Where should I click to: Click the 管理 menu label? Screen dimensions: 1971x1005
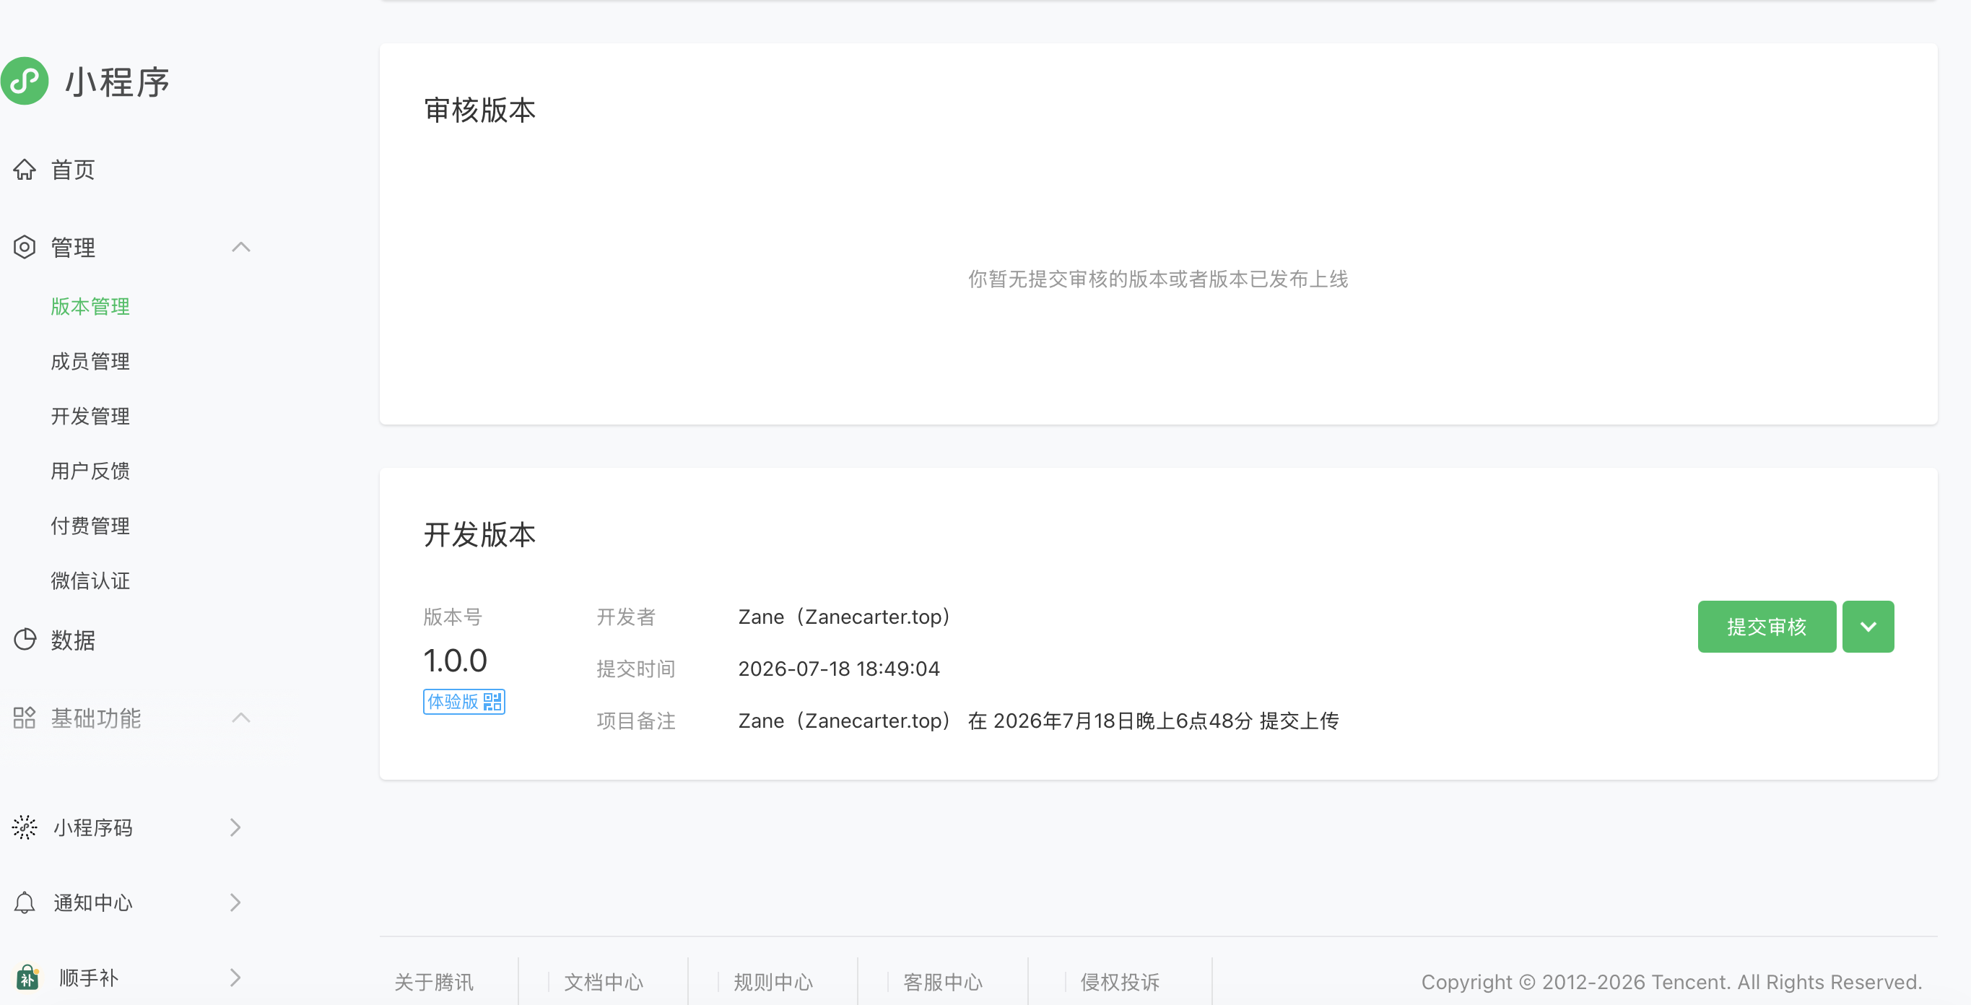[x=73, y=247]
